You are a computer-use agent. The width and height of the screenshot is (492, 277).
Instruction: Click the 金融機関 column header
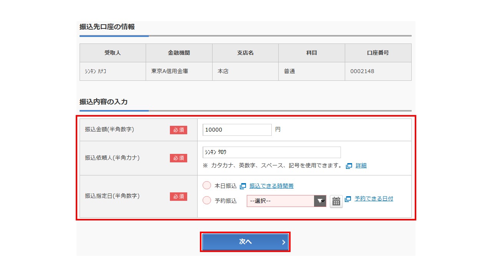[179, 53]
